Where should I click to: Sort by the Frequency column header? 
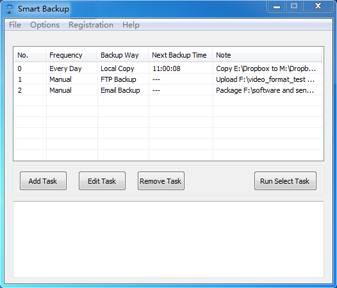pos(71,55)
